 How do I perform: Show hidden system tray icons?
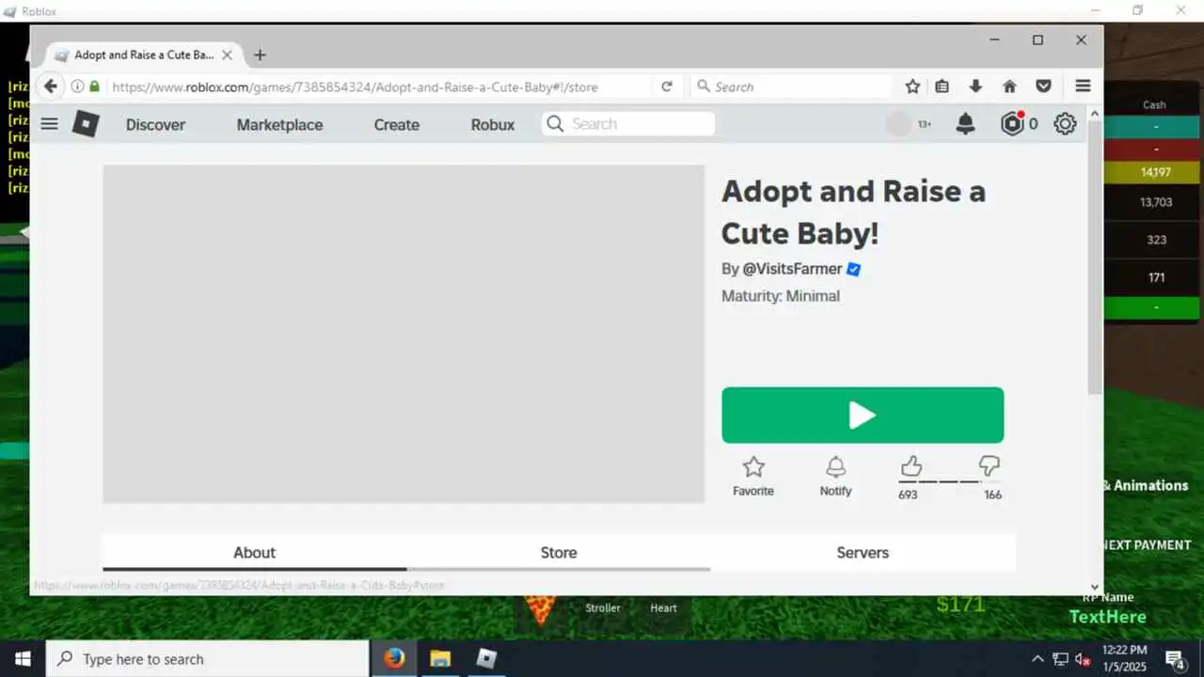[x=1038, y=659]
